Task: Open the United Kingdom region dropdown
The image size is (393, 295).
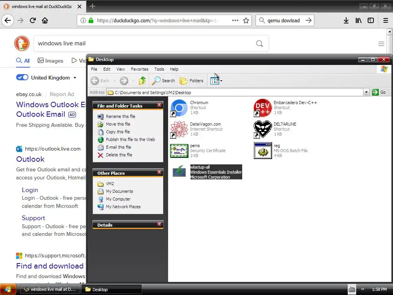Action: (x=75, y=78)
